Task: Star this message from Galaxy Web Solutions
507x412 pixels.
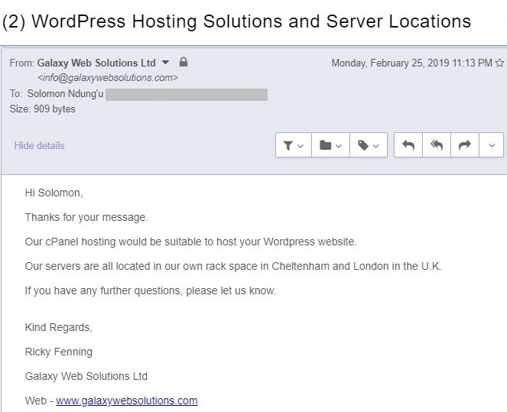Action: [x=499, y=63]
